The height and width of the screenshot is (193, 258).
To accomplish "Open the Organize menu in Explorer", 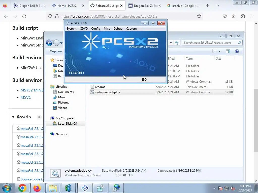I will [x=56, y=51].
